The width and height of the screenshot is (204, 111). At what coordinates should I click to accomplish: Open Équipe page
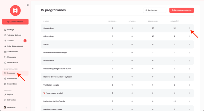click(10, 94)
